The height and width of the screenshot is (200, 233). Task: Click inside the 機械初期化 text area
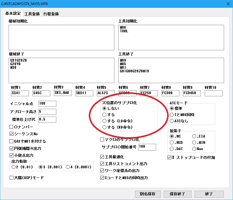pyautogui.click(x=61, y=37)
